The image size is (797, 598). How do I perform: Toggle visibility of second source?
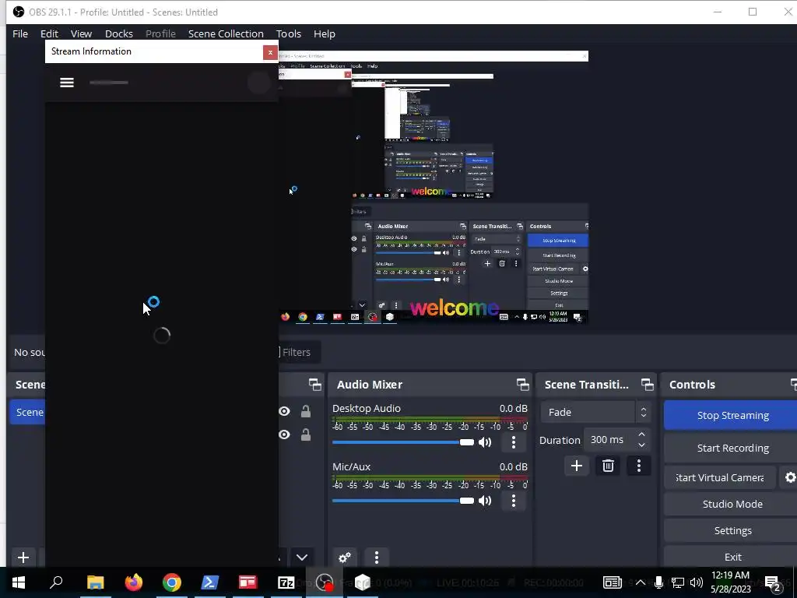pos(284,434)
